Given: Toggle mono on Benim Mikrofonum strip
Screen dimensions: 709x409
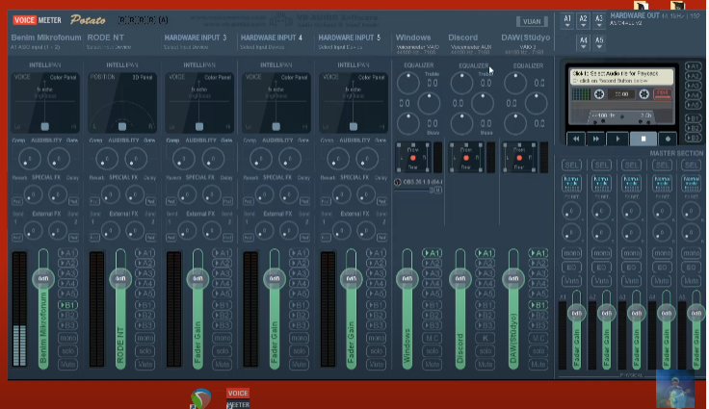Looking at the screenshot, I should click(67, 338).
